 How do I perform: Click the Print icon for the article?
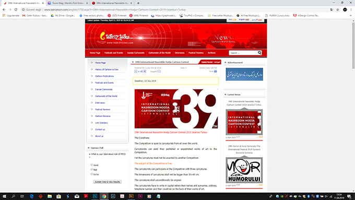pos(215,72)
